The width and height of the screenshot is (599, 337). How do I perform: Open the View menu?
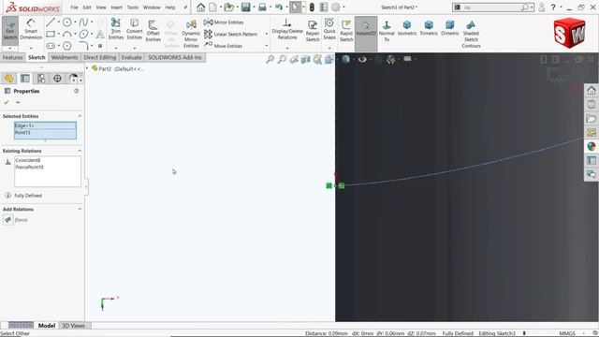101,7
